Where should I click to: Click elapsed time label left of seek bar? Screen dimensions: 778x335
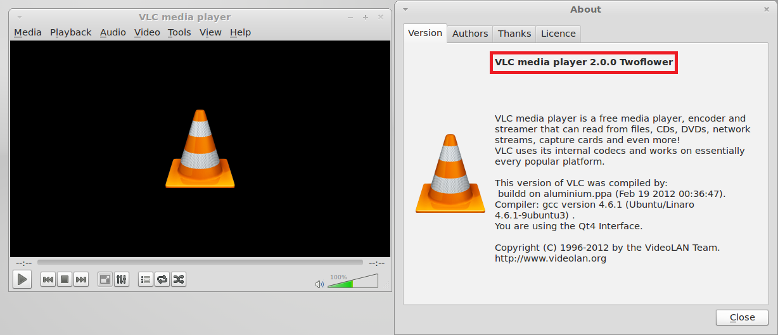click(x=23, y=263)
